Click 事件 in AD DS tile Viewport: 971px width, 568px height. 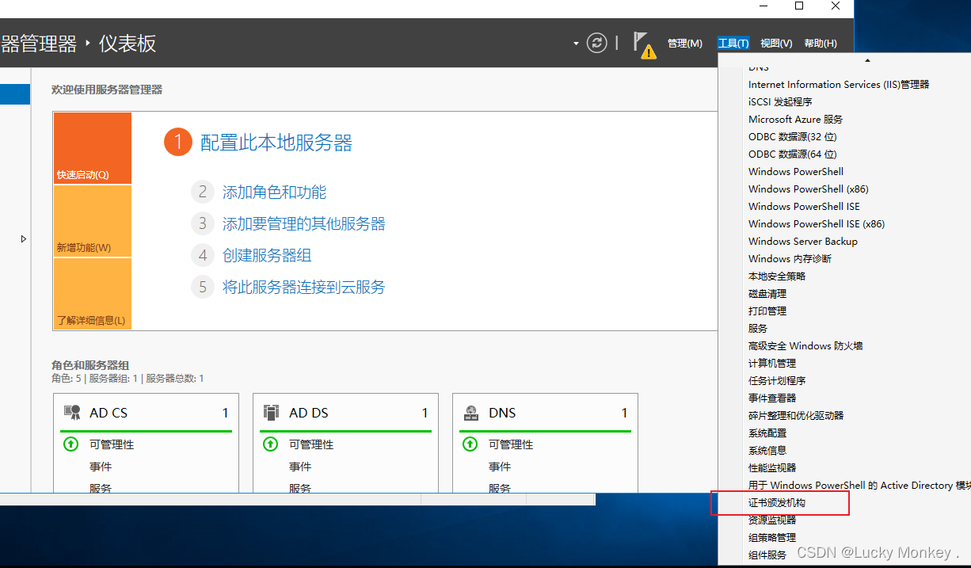(x=300, y=467)
